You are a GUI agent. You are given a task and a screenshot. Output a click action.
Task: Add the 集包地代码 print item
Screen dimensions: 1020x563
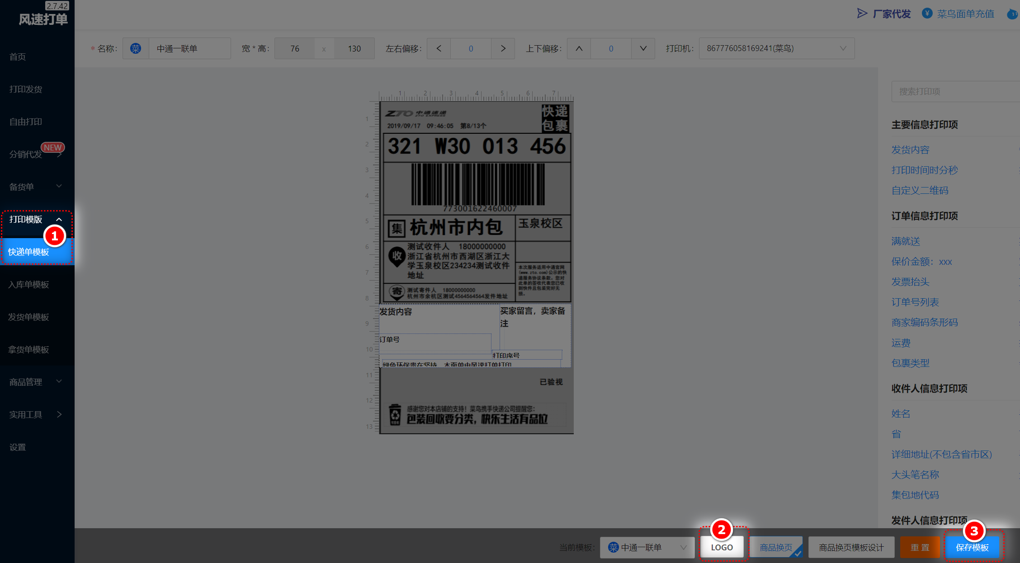(x=915, y=495)
